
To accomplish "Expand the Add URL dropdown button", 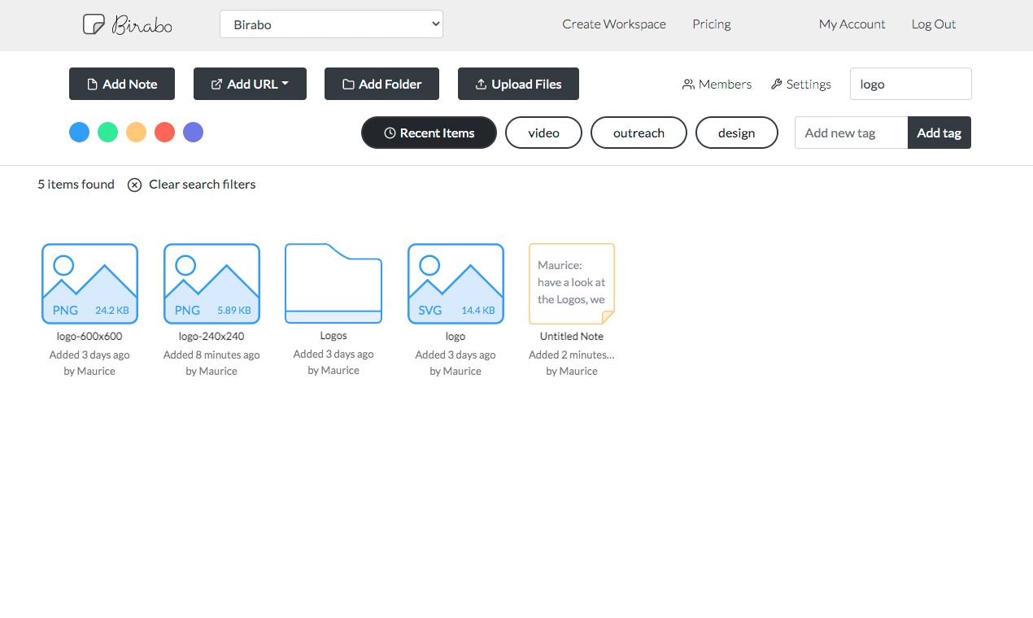I will [x=250, y=84].
